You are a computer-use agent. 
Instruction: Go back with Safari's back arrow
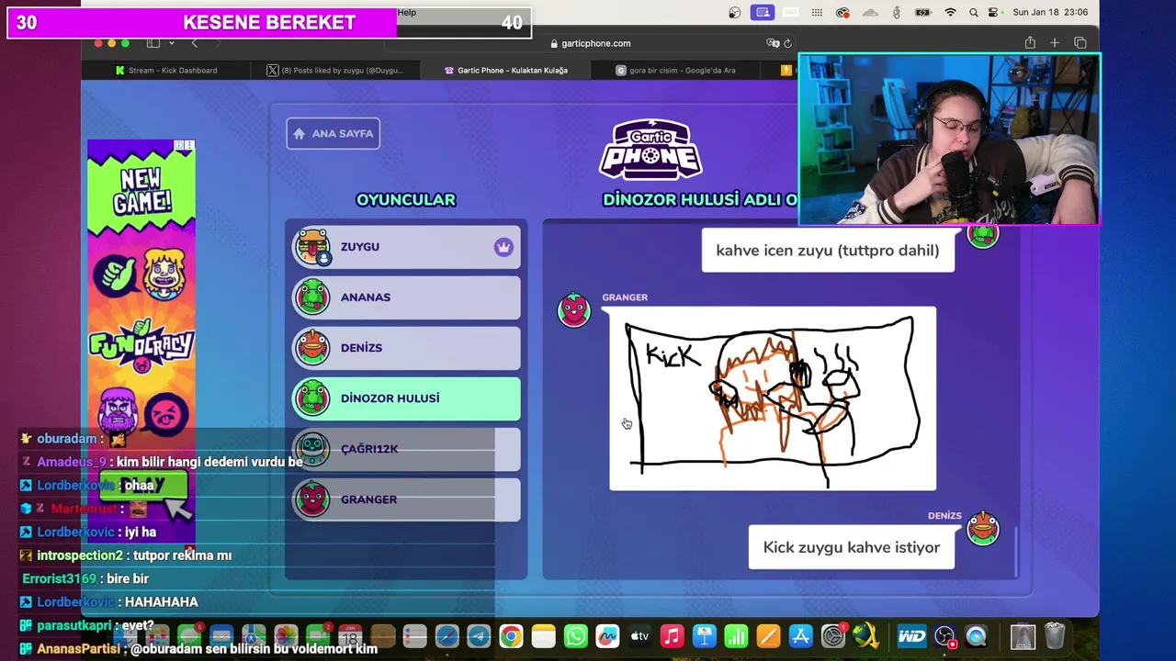pyautogui.click(x=194, y=43)
